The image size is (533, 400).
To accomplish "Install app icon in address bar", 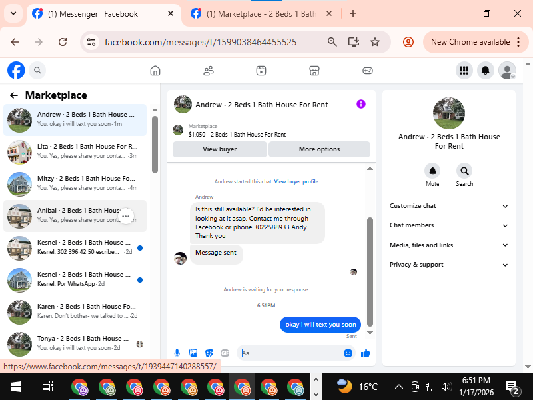I will point(354,42).
